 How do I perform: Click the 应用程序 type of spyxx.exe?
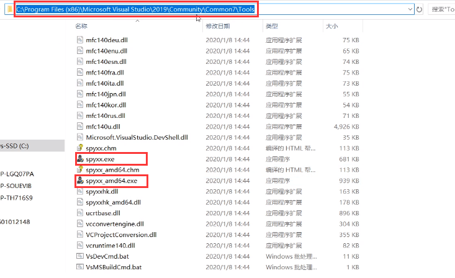pos(277,159)
